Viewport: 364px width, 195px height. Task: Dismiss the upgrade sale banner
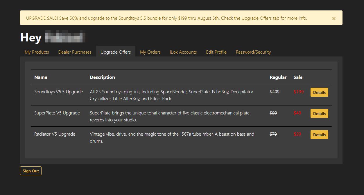[x=334, y=19]
